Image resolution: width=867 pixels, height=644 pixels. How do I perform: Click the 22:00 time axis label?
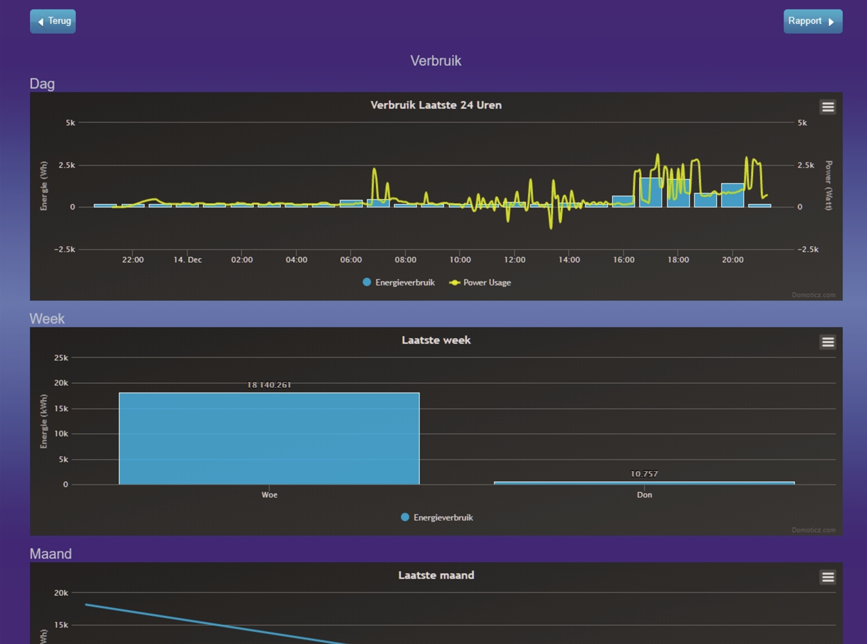(x=133, y=260)
